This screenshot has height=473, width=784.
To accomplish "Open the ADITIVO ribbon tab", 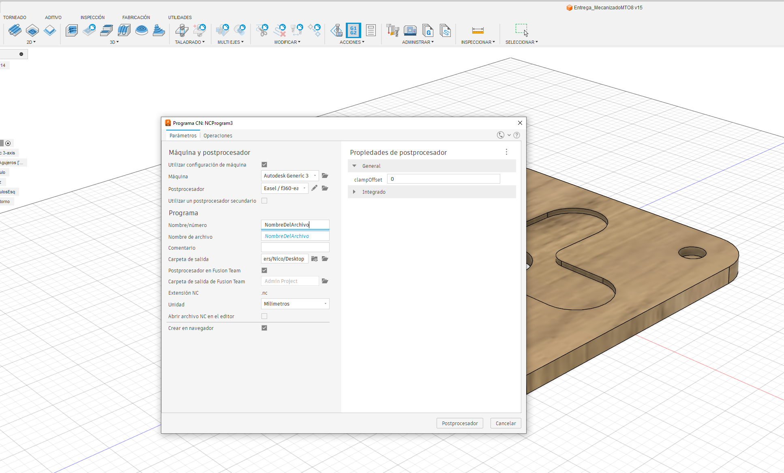I will tap(53, 17).
